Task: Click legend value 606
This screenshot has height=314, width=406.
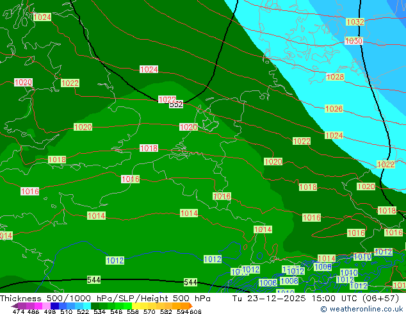Action: coord(195,311)
